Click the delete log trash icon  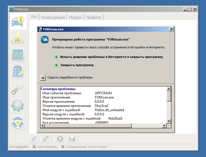pyautogui.click(x=60, y=138)
